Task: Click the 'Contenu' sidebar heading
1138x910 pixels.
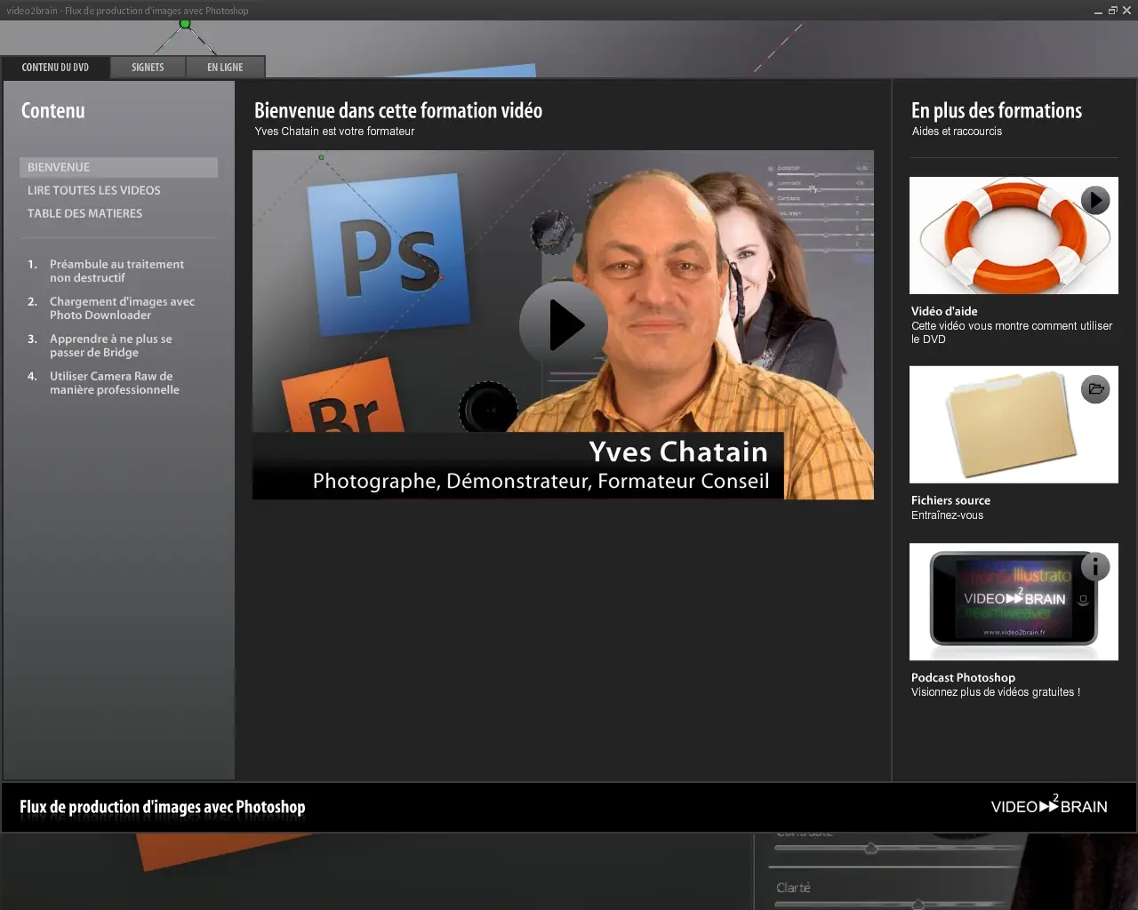Action: (x=53, y=111)
